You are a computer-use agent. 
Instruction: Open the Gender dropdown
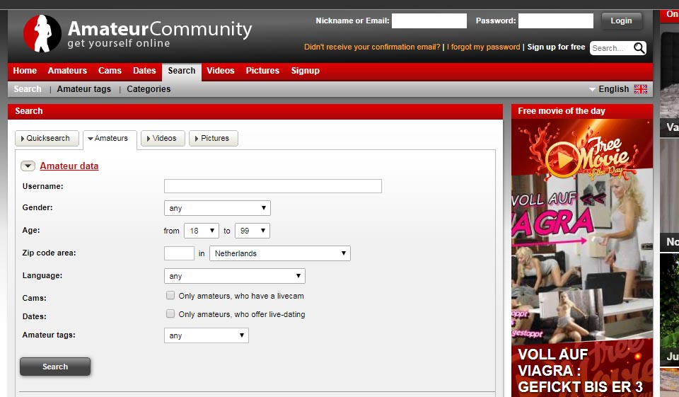pyautogui.click(x=217, y=208)
